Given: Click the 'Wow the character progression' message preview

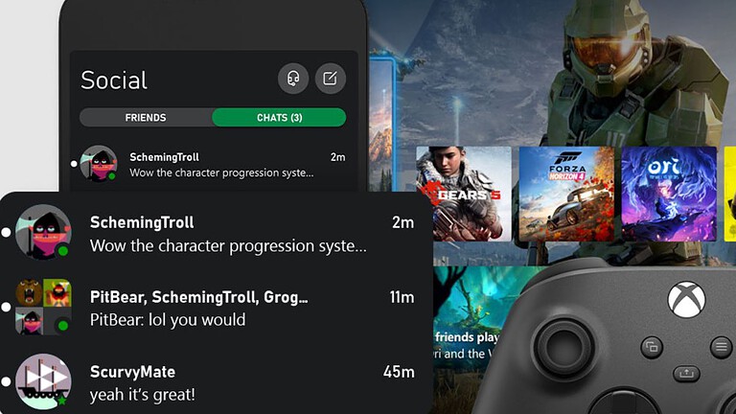Looking at the screenshot, I should [228, 246].
